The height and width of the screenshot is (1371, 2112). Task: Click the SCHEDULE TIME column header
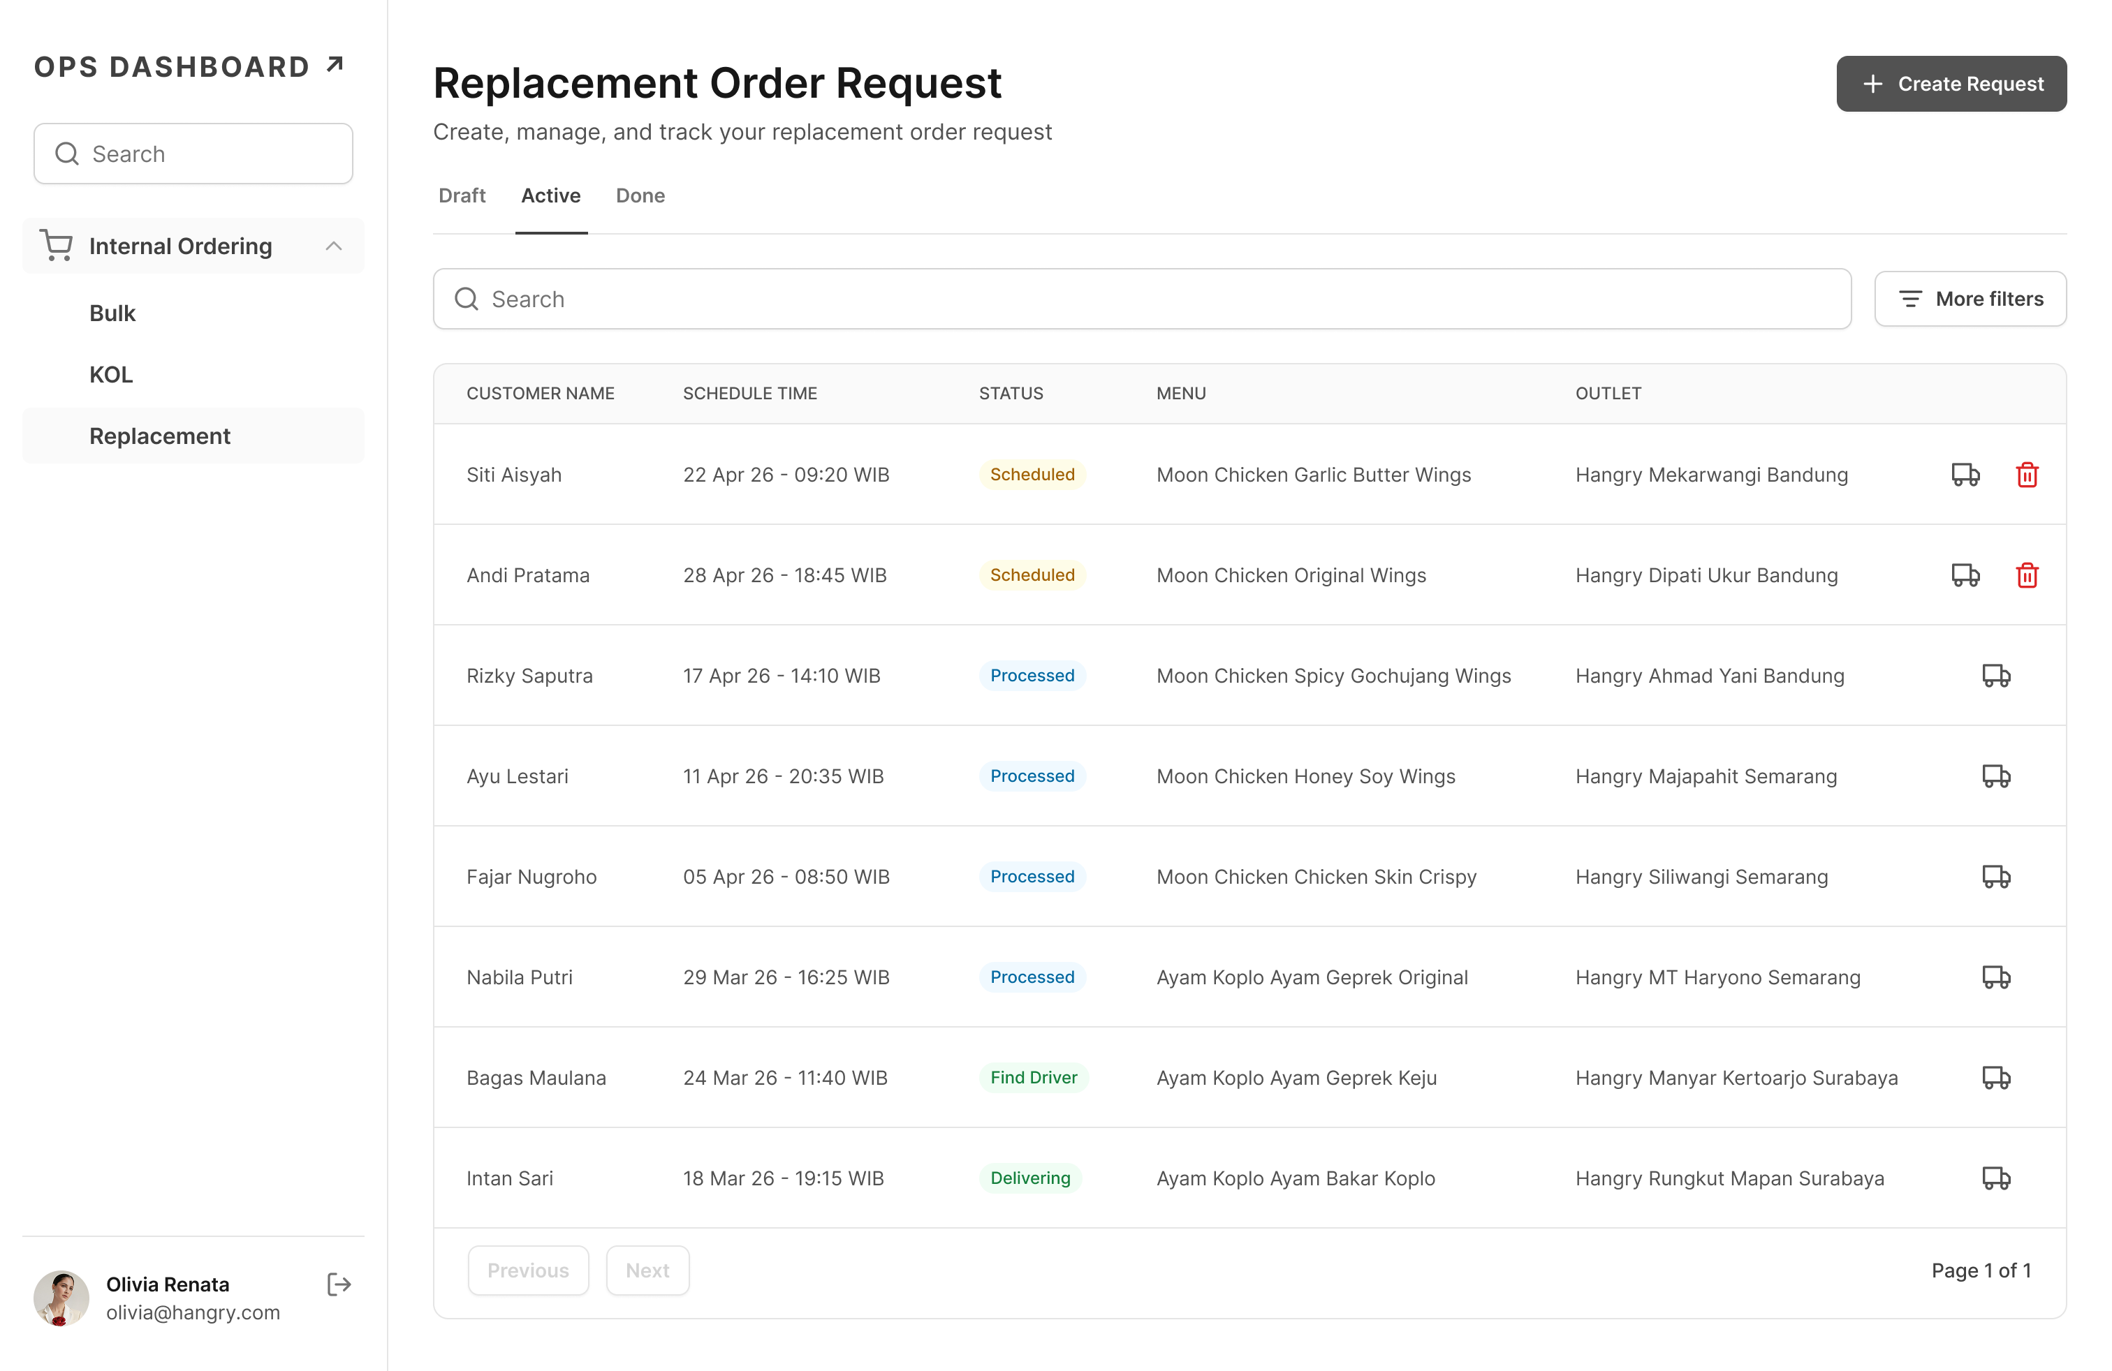(750, 393)
